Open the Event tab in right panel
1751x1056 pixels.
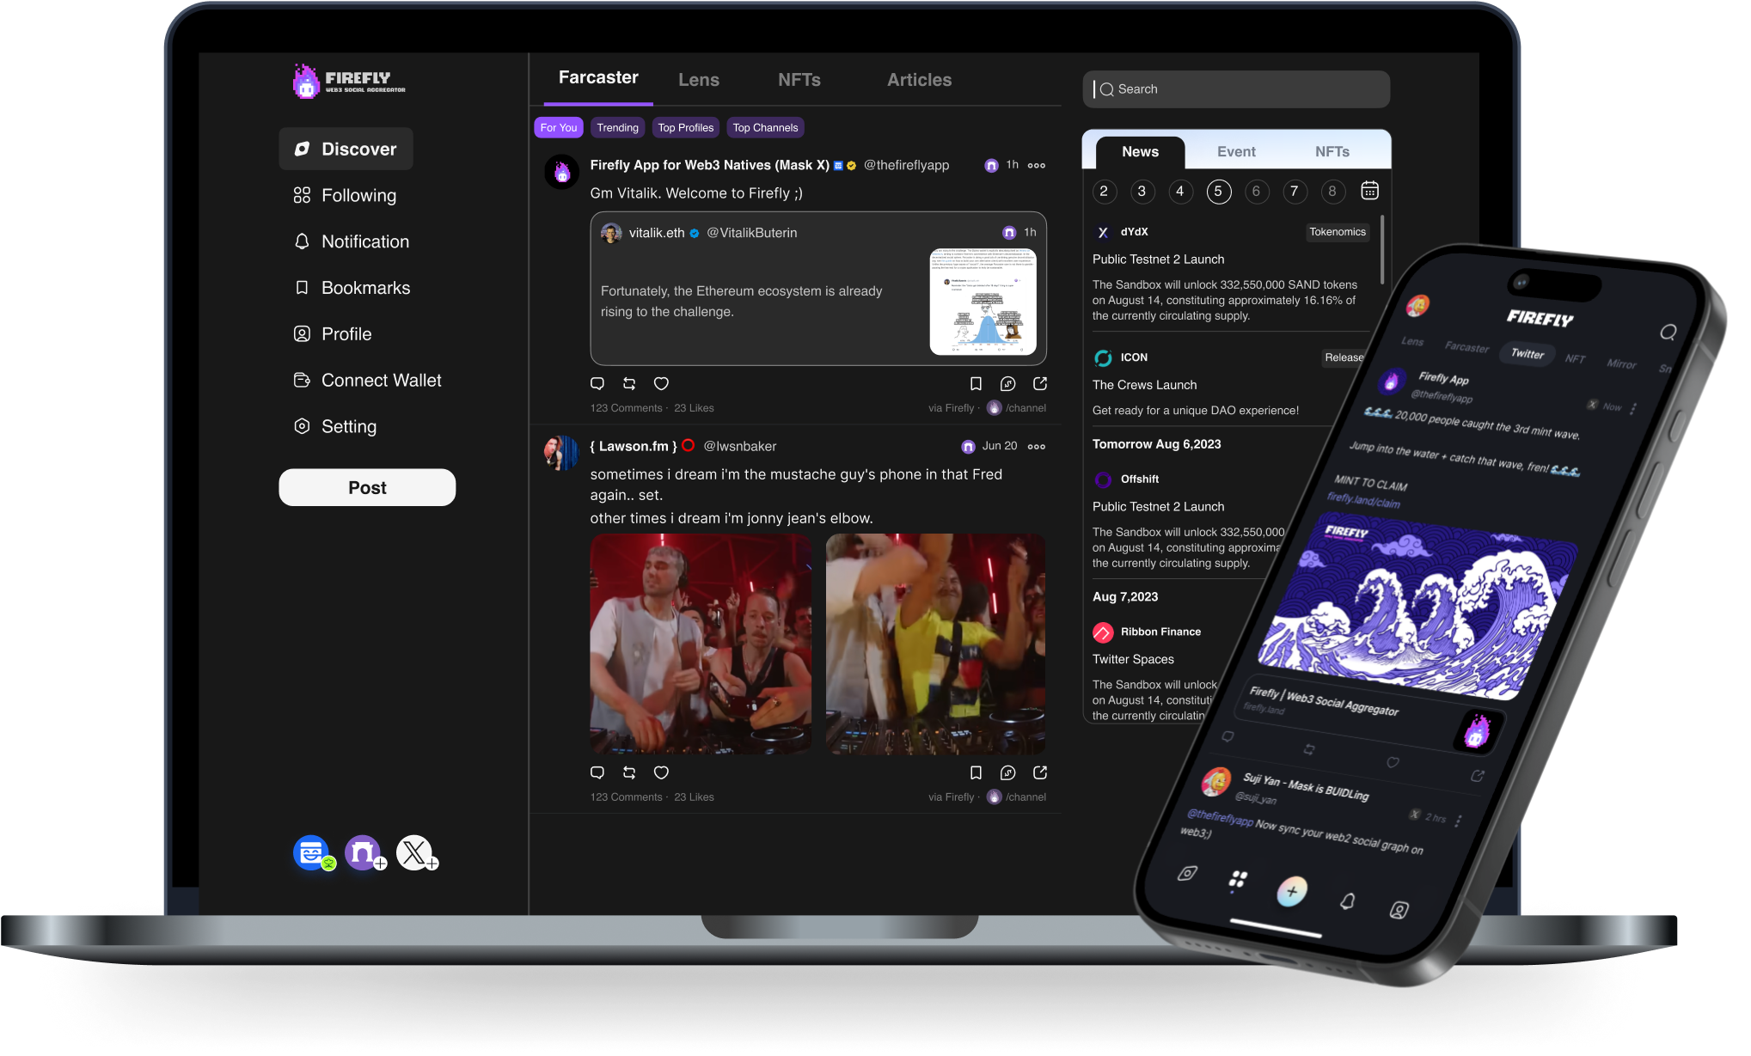(x=1236, y=152)
